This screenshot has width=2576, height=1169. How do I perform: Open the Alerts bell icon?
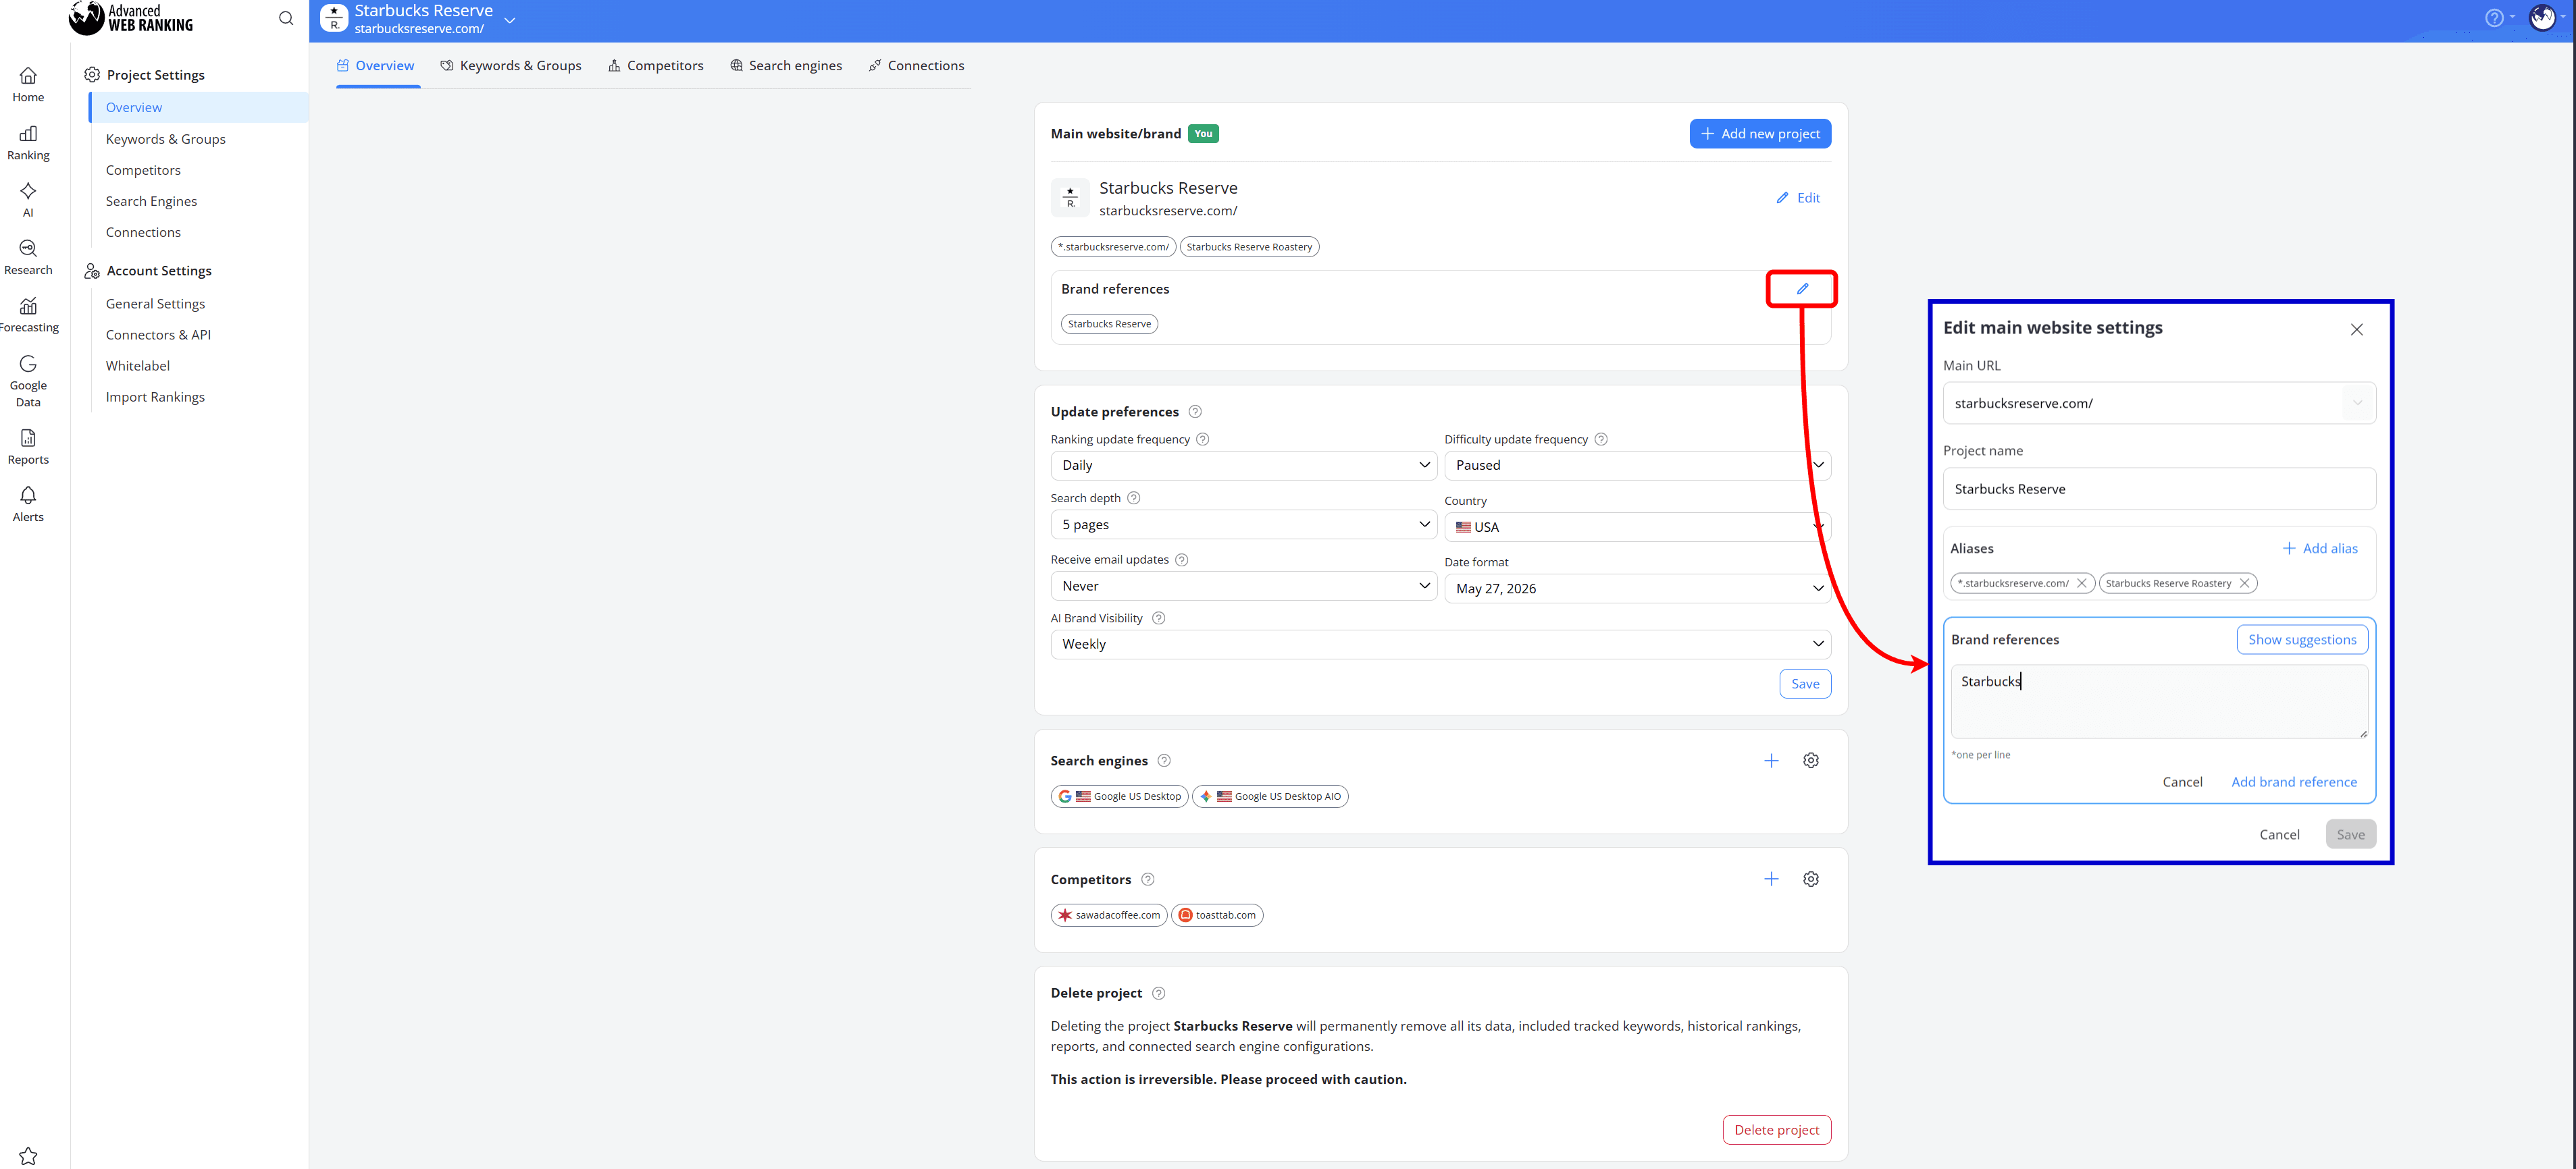click(28, 504)
